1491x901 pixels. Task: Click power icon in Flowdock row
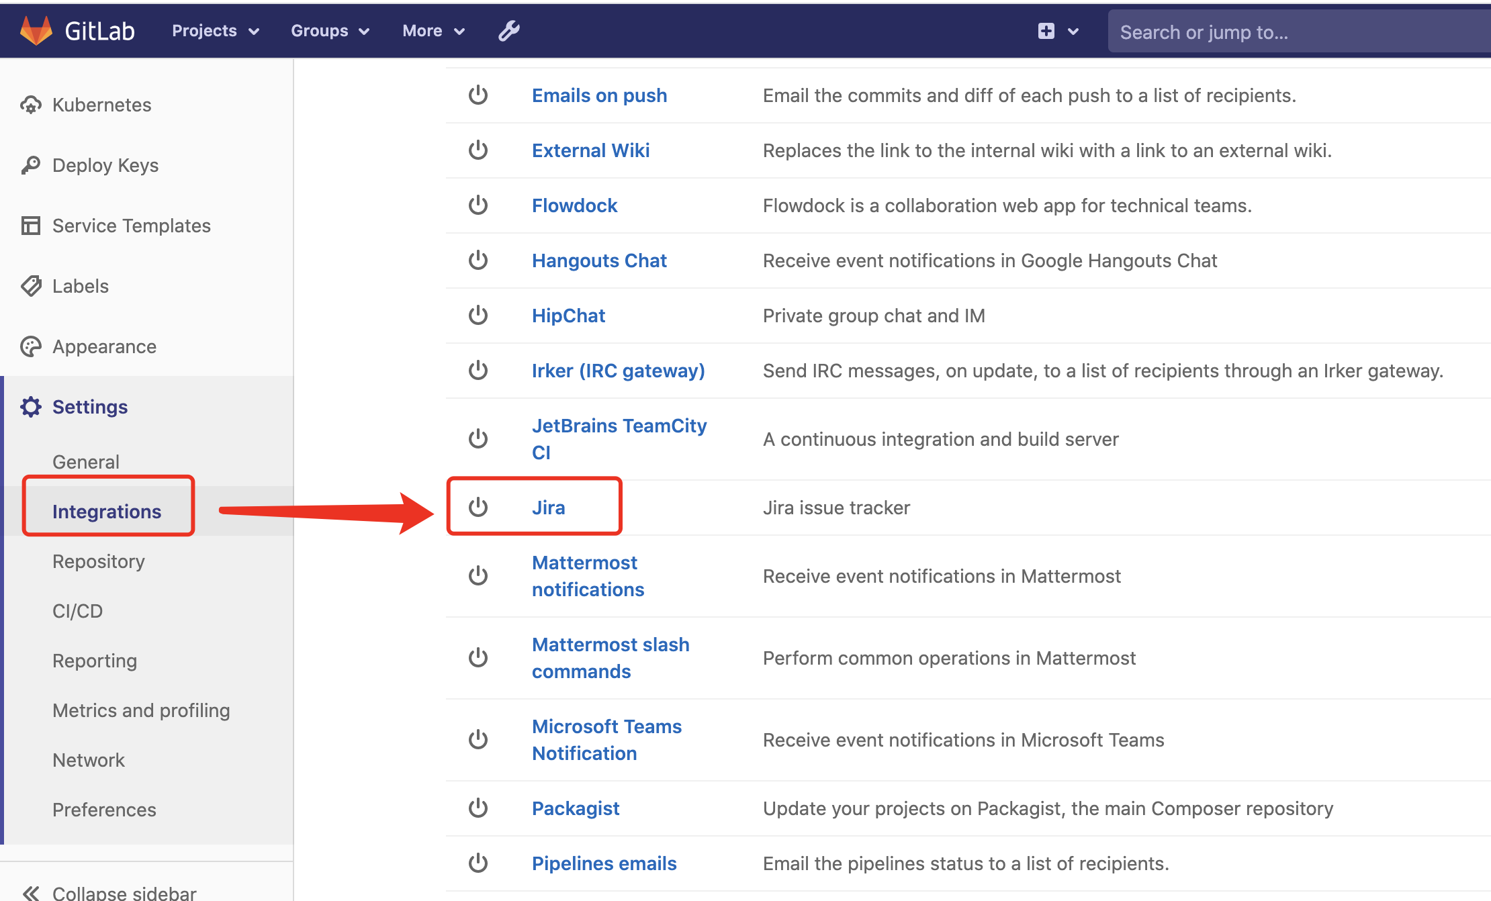[478, 205]
